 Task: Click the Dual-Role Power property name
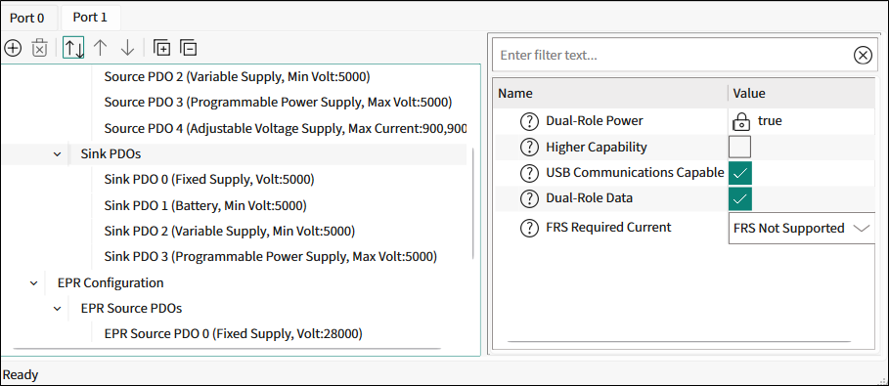(595, 121)
